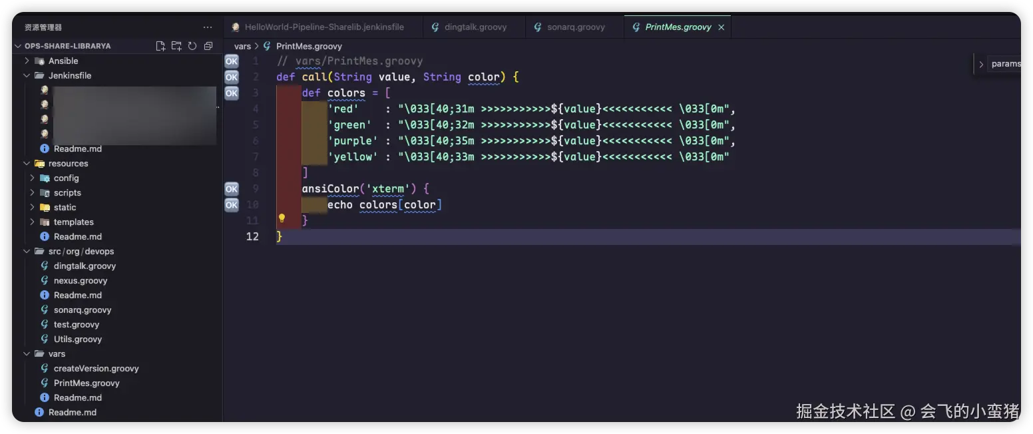
Task: Select the PrintMes.groovy tab
Action: click(x=678, y=27)
